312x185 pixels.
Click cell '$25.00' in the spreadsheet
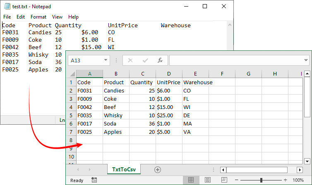(169, 115)
